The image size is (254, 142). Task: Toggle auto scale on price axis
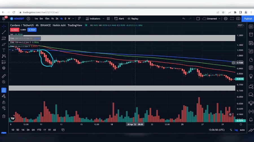[242, 130]
